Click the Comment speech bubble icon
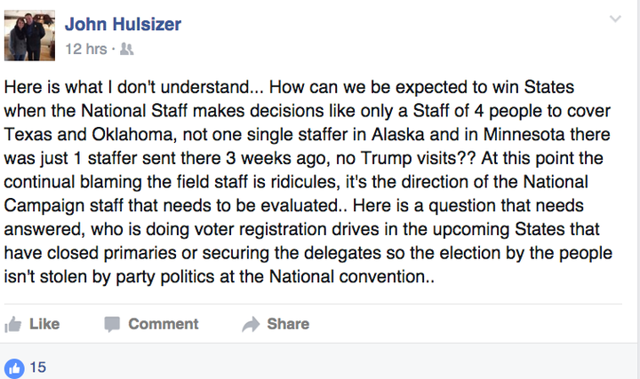 point(112,324)
